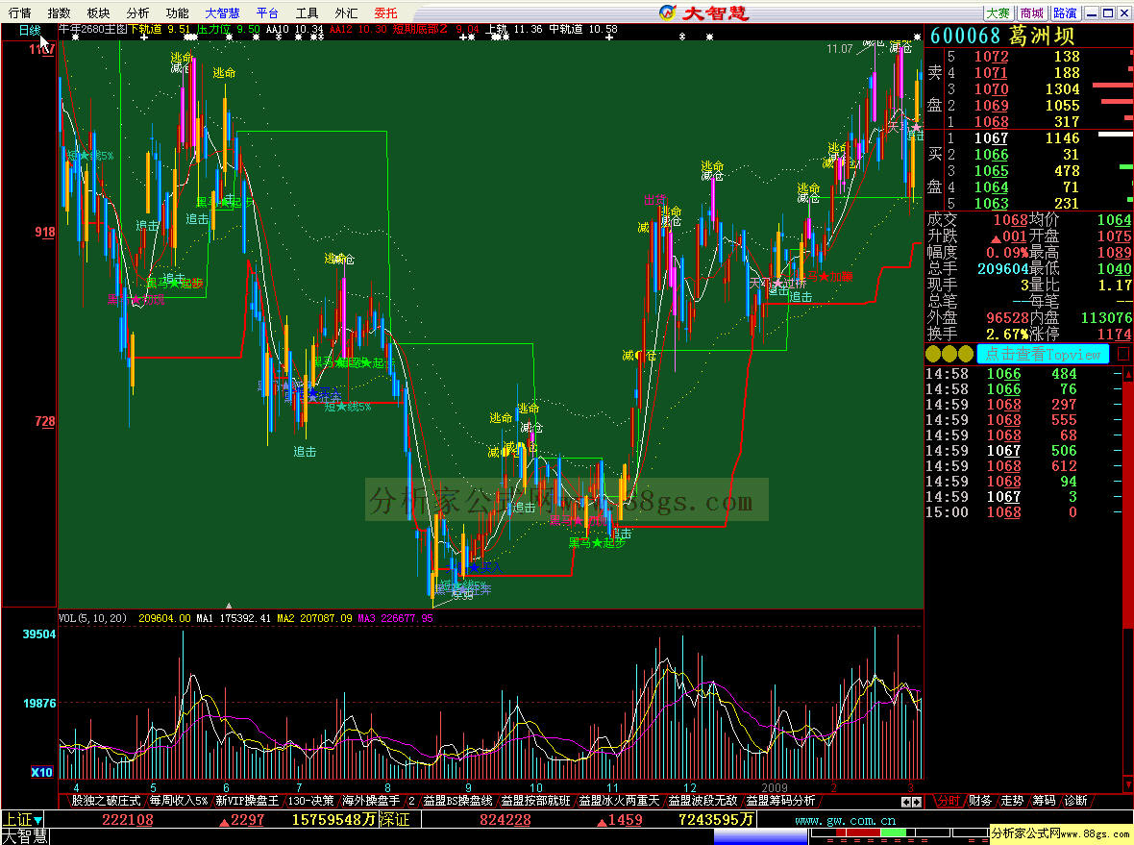Open the www.gw.com.cn link
This screenshot has width=1134, height=845.
845,820
